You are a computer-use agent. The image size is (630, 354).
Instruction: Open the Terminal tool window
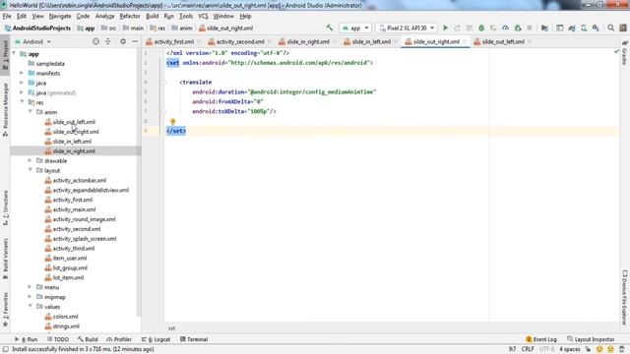(x=194, y=339)
